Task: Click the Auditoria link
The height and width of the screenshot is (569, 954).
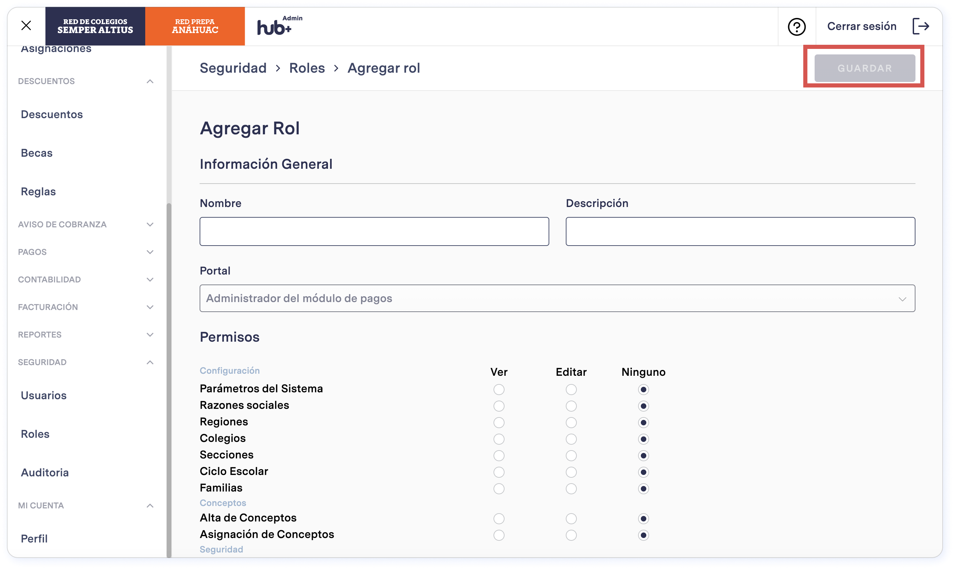Action: click(x=45, y=472)
